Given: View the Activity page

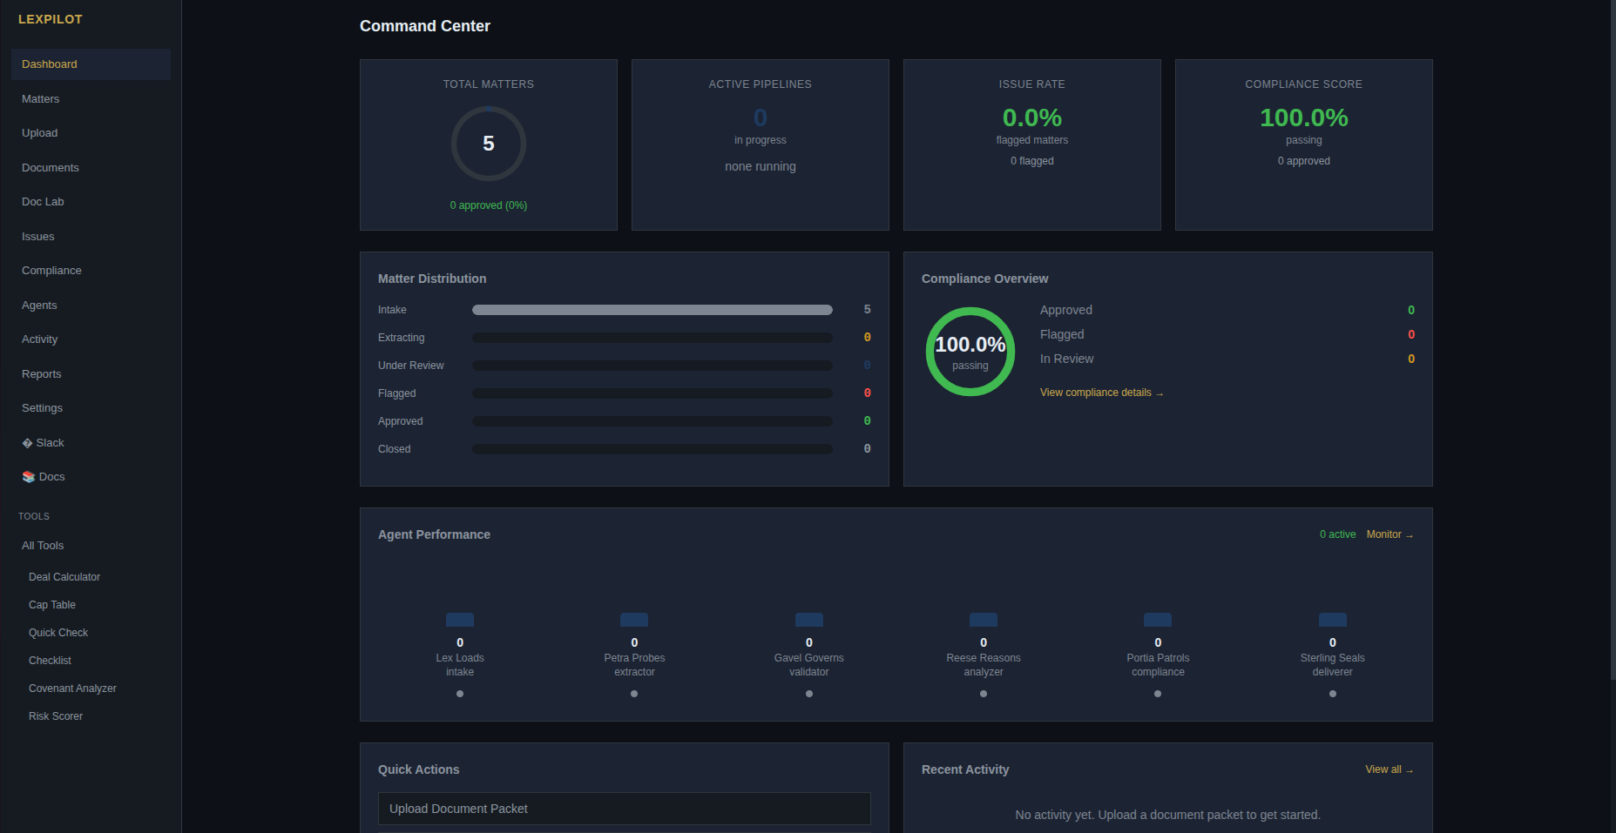Looking at the screenshot, I should click(91, 339).
